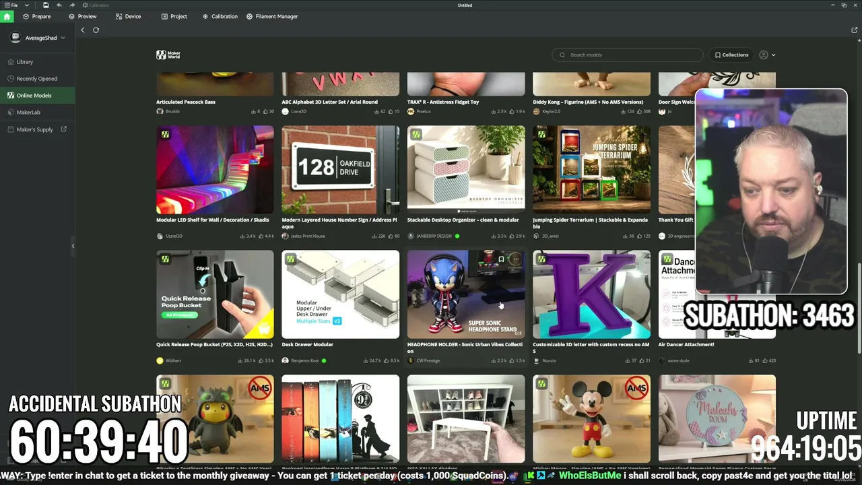Undo the last action
Viewport: 862px width, 485px height.
point(59,5)
